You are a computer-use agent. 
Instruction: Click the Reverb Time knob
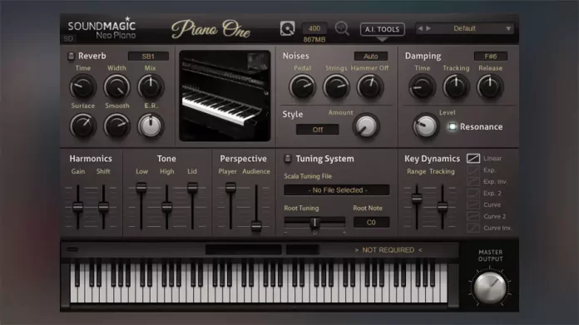point(82,87)
